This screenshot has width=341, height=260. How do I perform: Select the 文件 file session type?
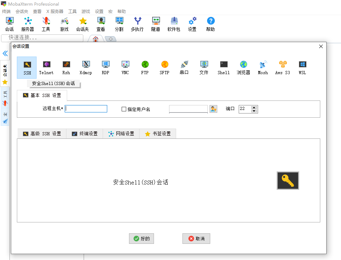(x=204, y=67)
